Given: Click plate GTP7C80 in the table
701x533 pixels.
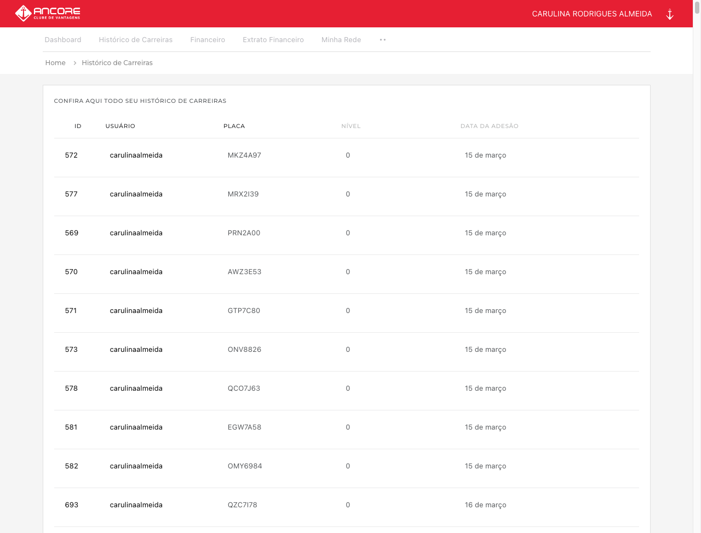Looking at the screenshot, I should 244,311.
